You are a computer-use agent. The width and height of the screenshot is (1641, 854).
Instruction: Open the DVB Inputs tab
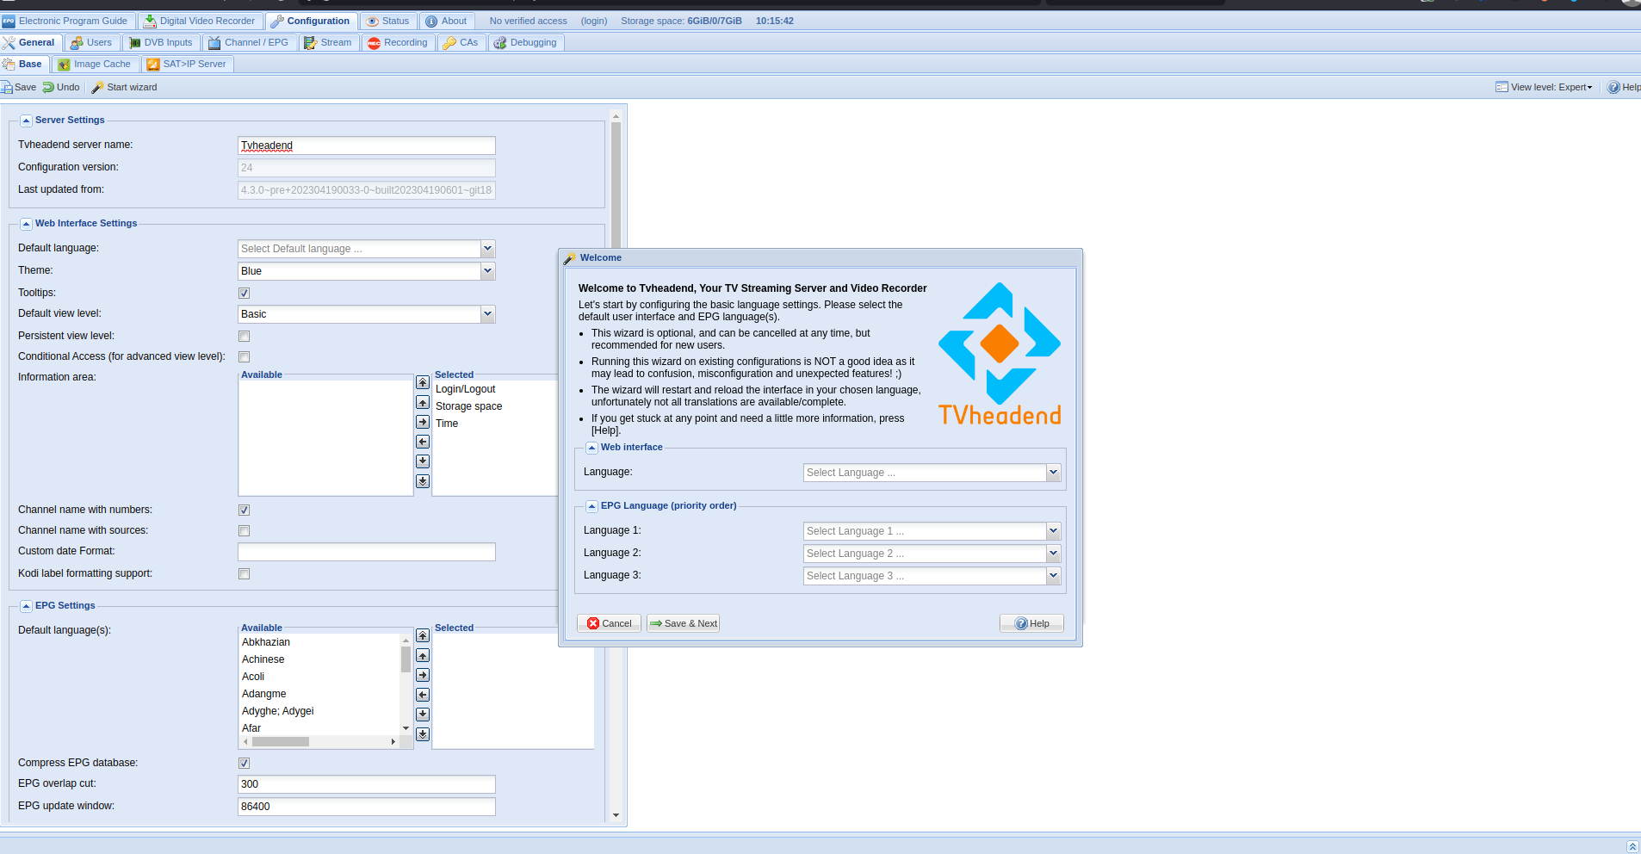[161, 42]
